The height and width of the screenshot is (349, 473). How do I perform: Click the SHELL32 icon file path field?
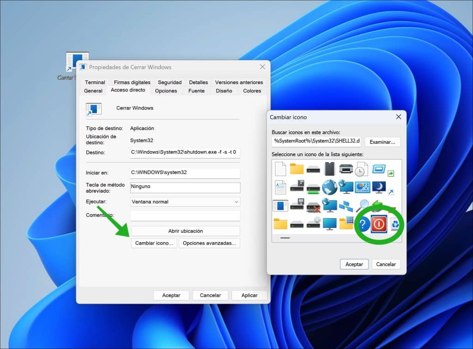[x=316, y=141]
